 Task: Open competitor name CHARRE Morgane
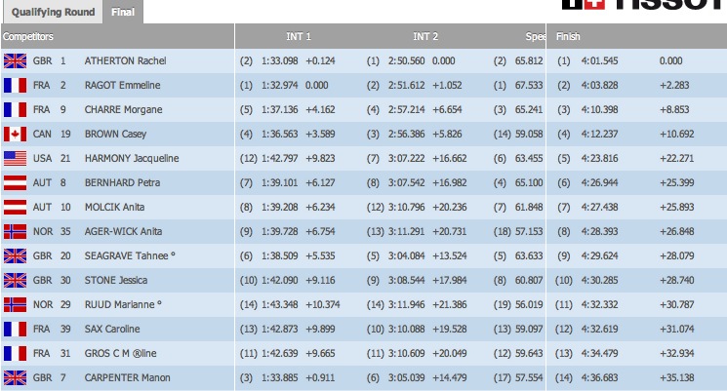tap(123, 109)
